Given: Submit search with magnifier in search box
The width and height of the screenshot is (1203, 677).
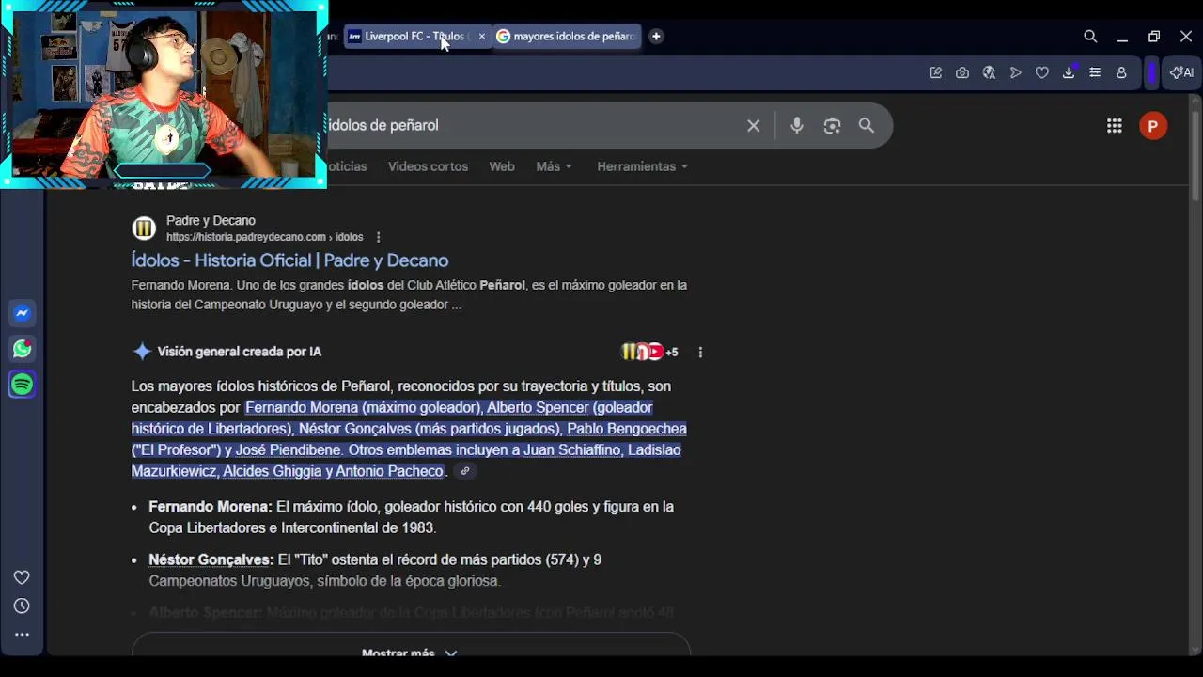Looking at the screenshot, I should click(867, 125).
